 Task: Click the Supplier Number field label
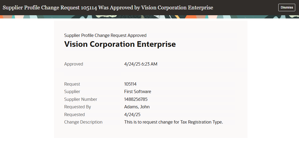coord(81,99)
